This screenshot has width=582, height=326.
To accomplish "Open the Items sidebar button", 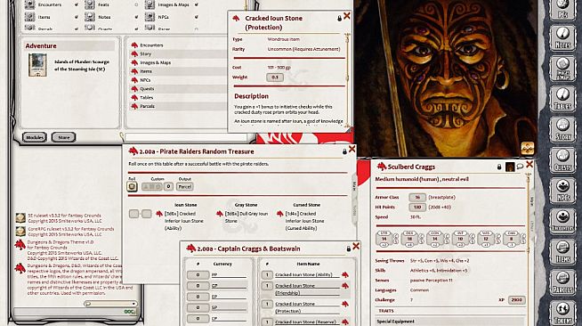I will point(562,252).
